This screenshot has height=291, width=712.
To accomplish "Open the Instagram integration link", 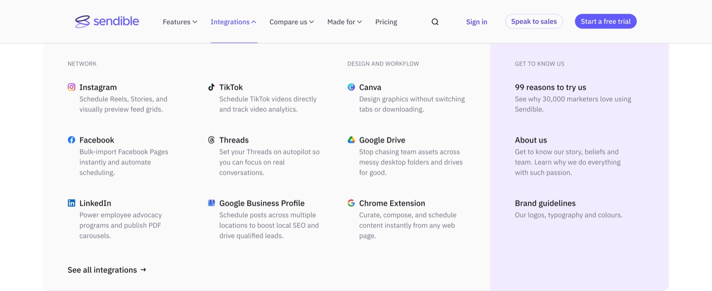I will coord(98,87).
